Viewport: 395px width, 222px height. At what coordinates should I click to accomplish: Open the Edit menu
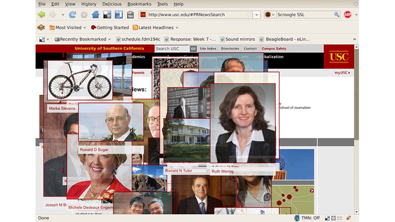click(55, 4)
